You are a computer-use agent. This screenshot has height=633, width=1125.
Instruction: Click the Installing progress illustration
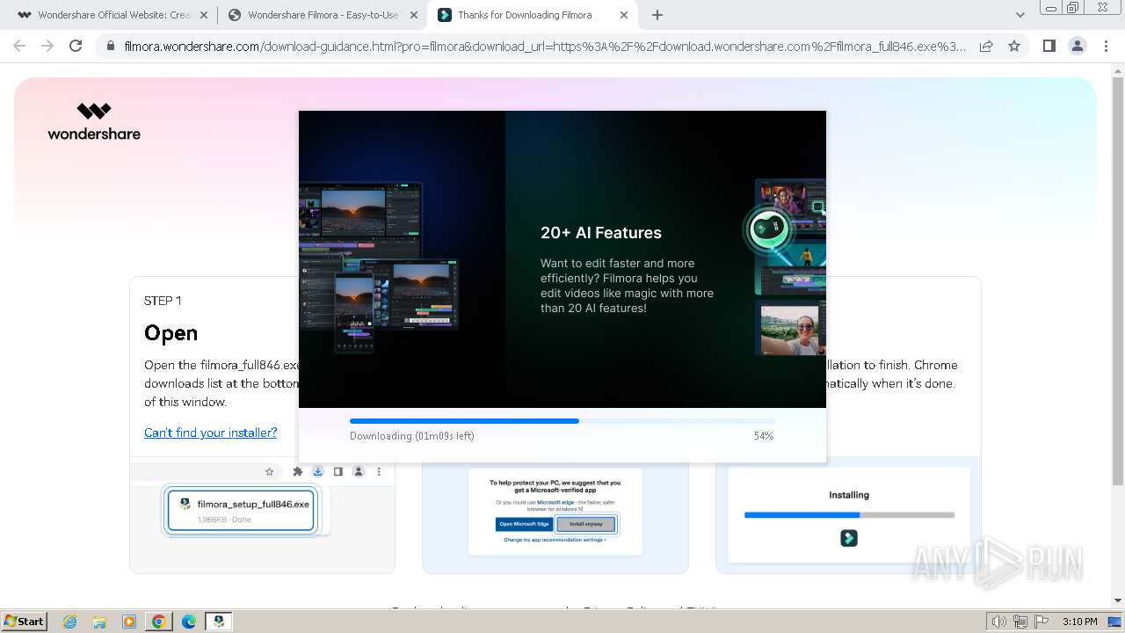click(849, 514)
